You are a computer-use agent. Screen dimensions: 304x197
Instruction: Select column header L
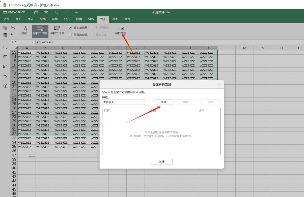coord(227,48)
